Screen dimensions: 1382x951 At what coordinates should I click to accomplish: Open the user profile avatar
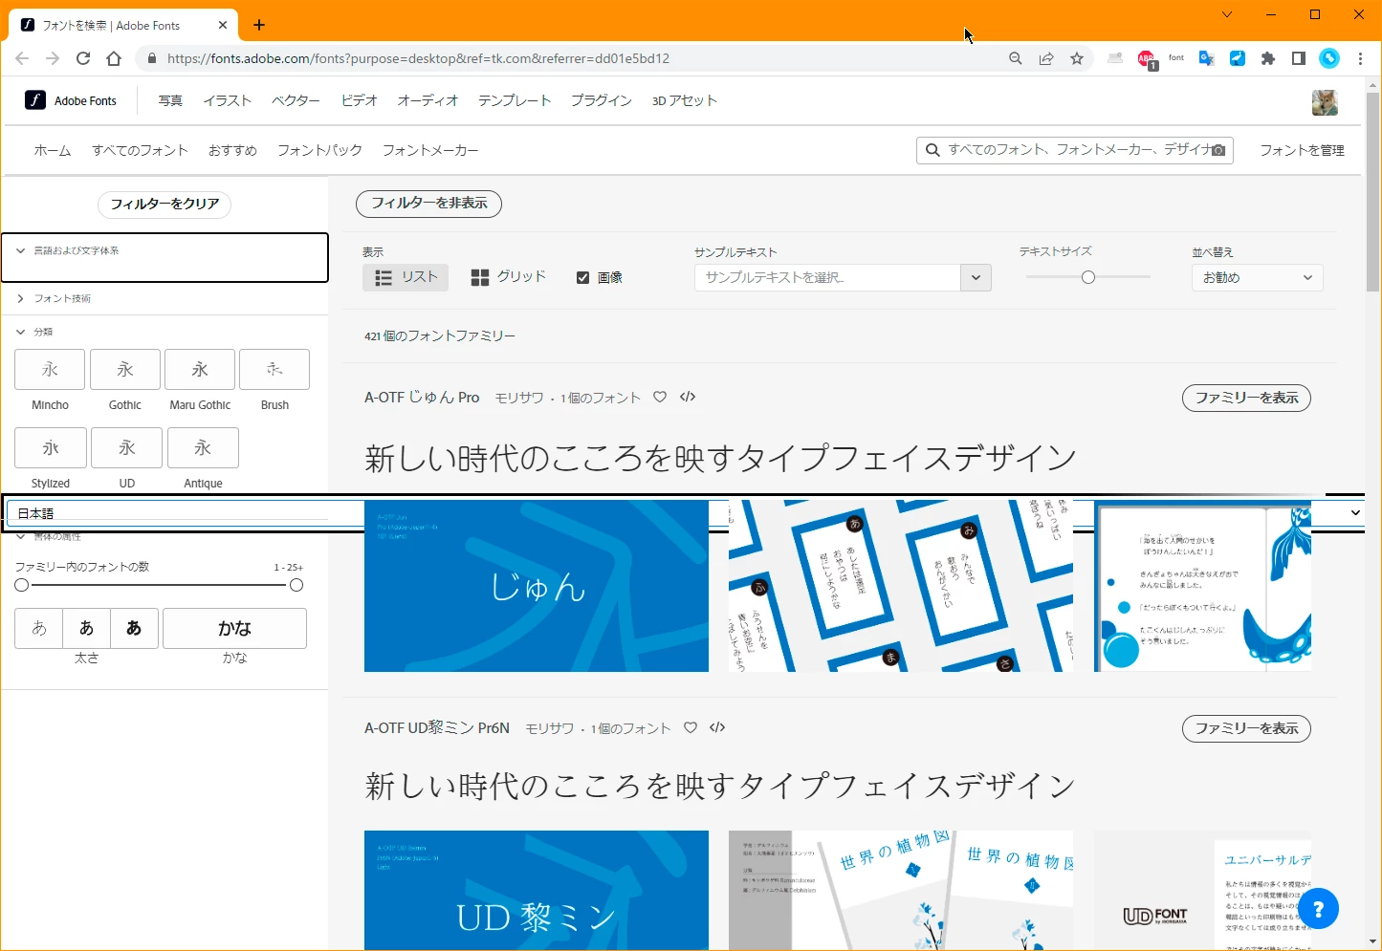point(1325,102)
